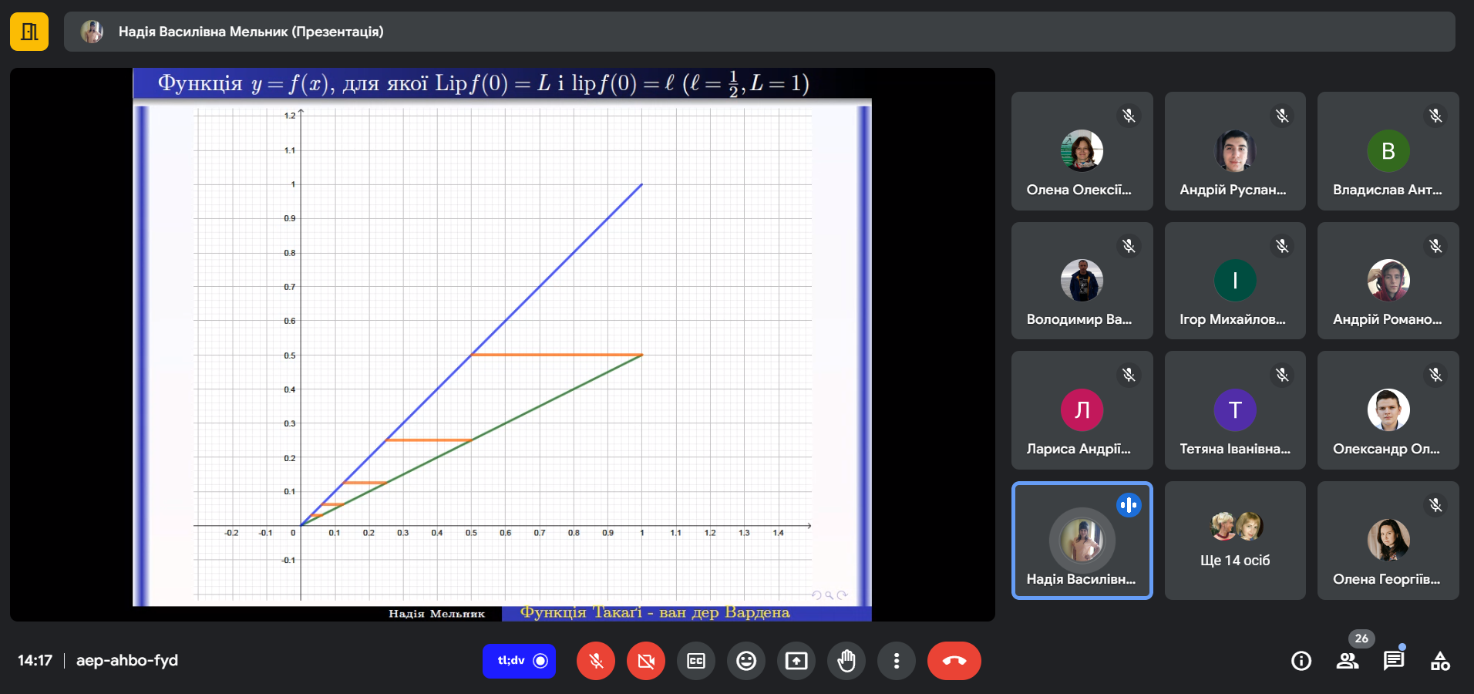Screen dimensions: 1474x694
Task: Expand the 'Ще 14 осіб' tile
Action: tap(1235, 541)
